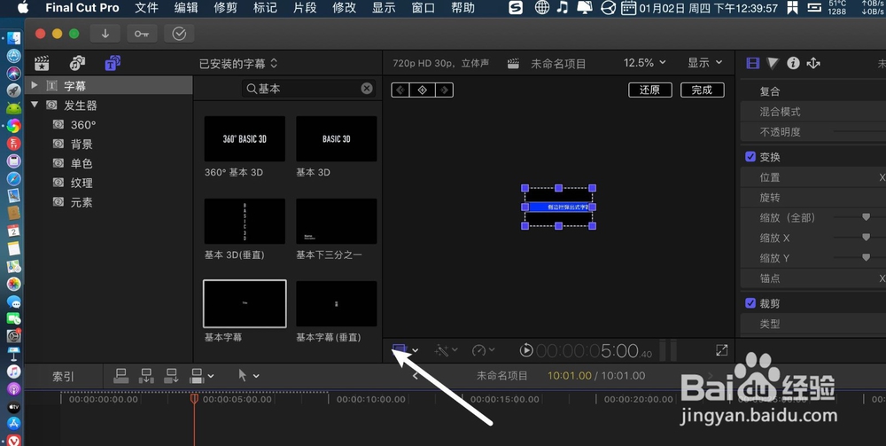Disable the 裁剪 (Crop) checkbox
Image resolution: width=886 pixels, height=446 pixels.
pyautogui.click(x=750, y=303)
